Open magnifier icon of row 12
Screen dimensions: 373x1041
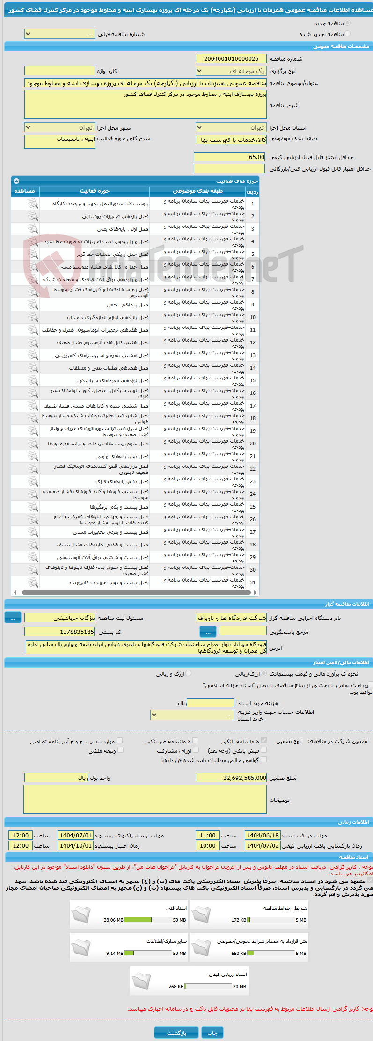pyautogui.click(x=33, y=342)
